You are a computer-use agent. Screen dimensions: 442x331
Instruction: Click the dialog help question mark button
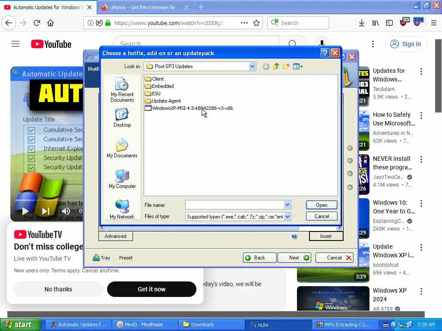pos(325,53)
